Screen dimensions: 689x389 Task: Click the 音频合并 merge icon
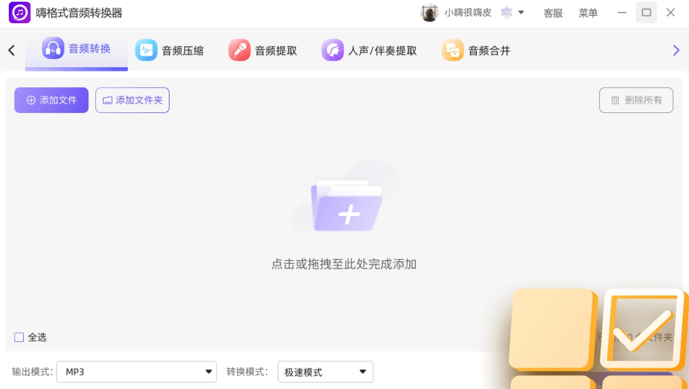pyautogui.click(x=452, y=50)
